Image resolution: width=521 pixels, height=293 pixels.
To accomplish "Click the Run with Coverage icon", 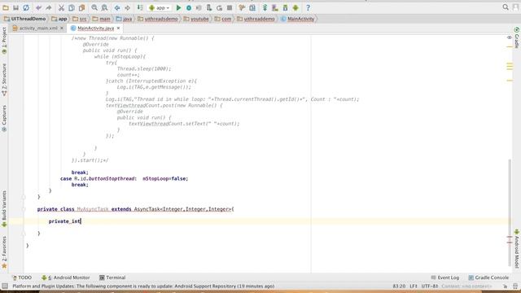I will tap(199, 7).
